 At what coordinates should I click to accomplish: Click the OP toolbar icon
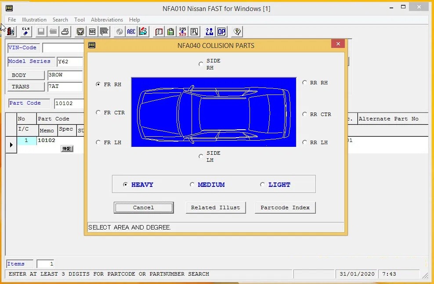[221, 31]
